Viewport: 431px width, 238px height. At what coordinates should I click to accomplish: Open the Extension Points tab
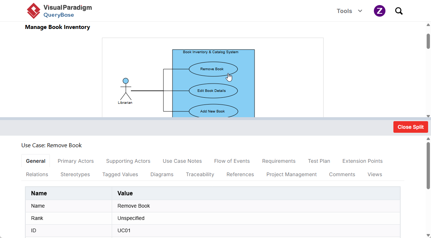tap(362, 161)
